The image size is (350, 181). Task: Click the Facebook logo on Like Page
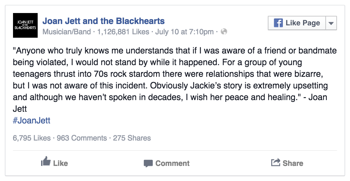278,23
